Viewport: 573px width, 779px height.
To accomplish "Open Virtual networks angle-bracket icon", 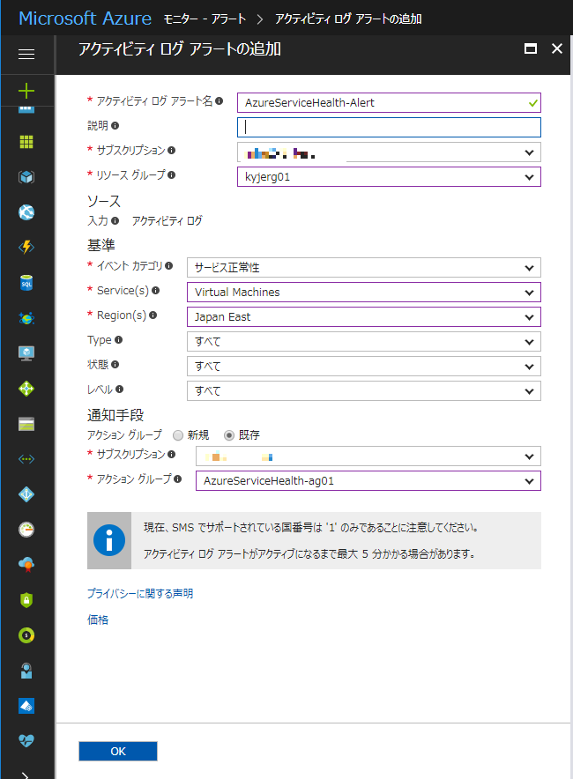I will [x=26, y=459].
